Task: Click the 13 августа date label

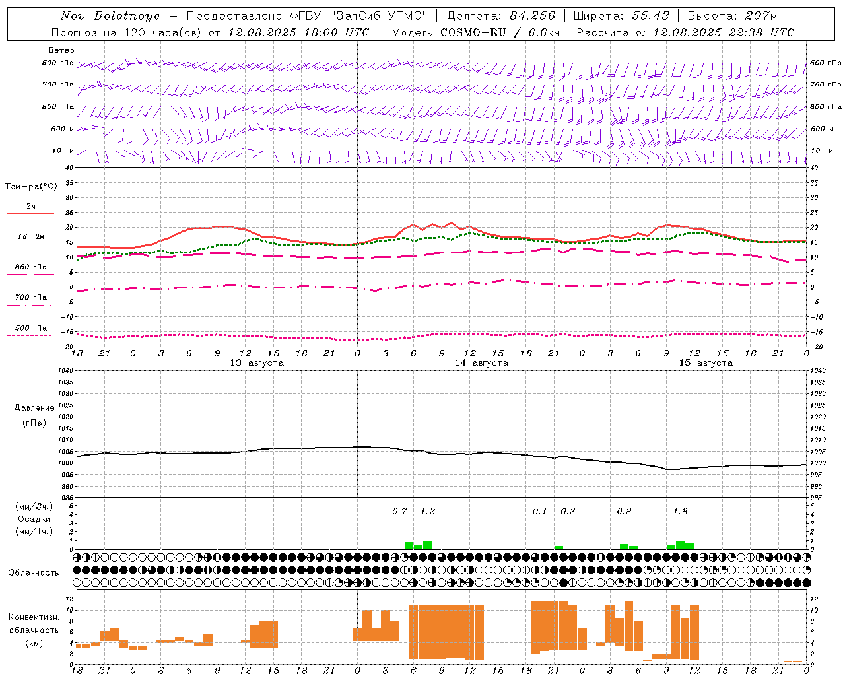Action: point(257,363)
